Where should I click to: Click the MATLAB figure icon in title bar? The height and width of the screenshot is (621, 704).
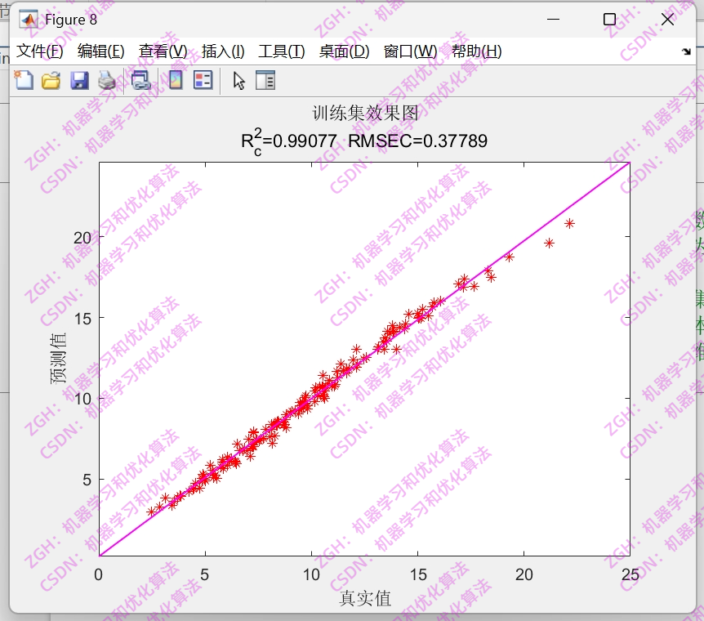[30, 19]
